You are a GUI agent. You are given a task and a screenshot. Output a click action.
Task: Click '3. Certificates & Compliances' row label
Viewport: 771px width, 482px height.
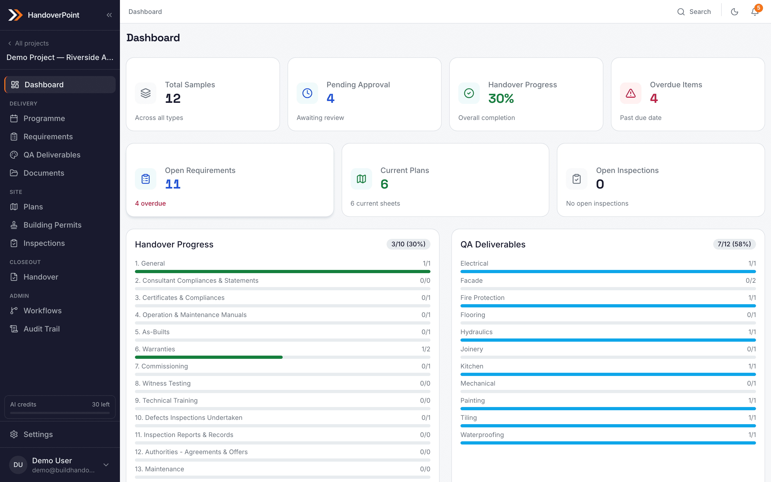[x=180, y=298]
